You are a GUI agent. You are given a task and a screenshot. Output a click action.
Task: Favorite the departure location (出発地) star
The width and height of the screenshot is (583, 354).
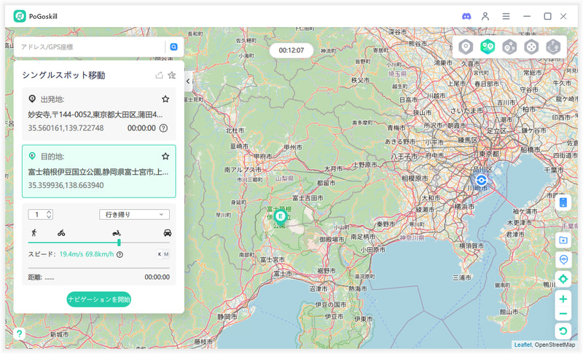coord(165,99)
